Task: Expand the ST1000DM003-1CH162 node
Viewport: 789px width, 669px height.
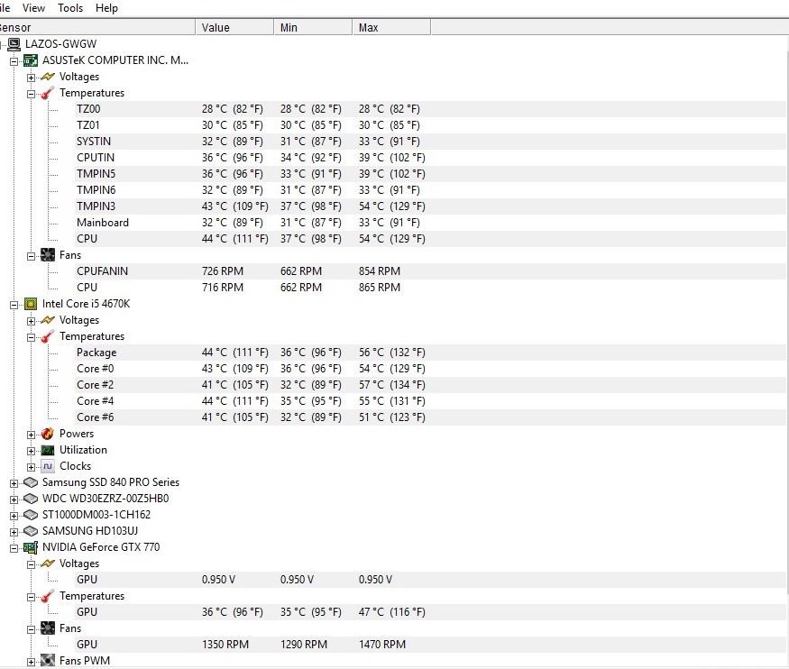Action: (x=14, y=516)
